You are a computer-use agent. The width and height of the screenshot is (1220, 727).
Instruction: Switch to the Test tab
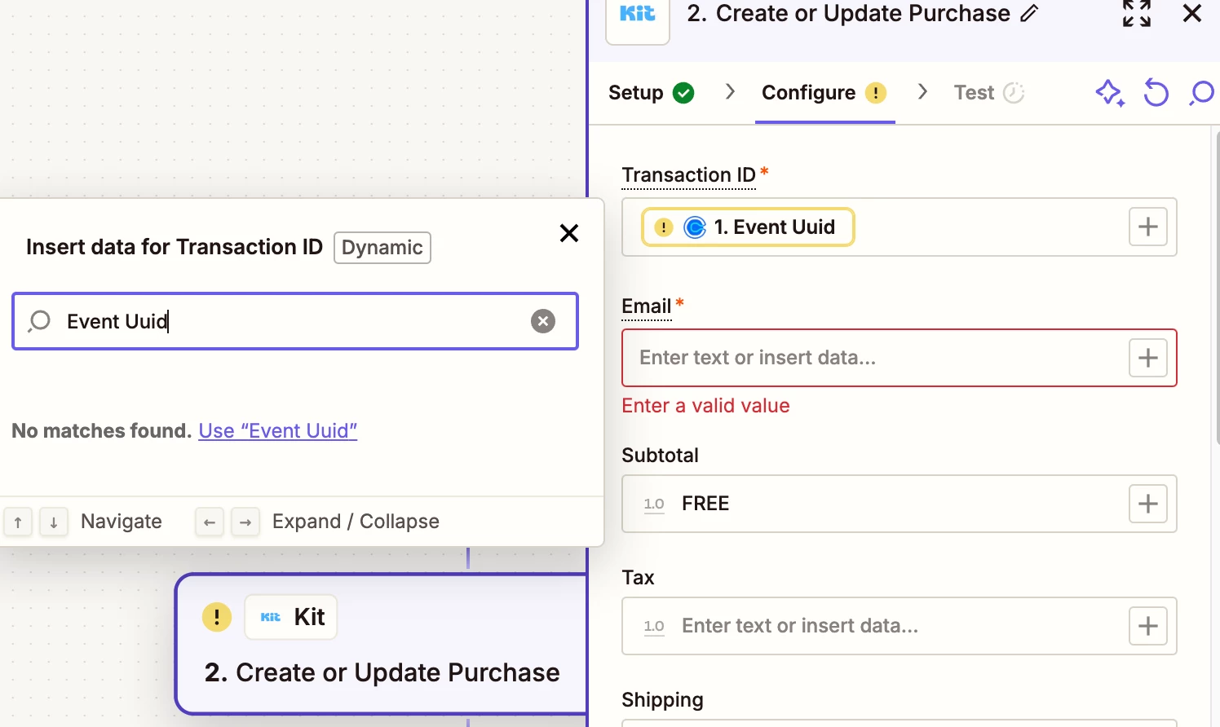click(988, 93)
